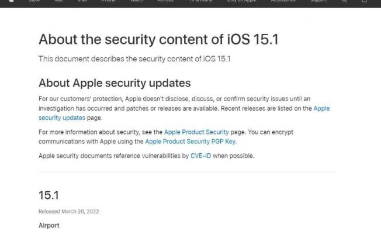This screenshot has width=381, height=234.
Task: Open the AirPods navigation item
Action: pyautogui.click(x=166, y=1)
